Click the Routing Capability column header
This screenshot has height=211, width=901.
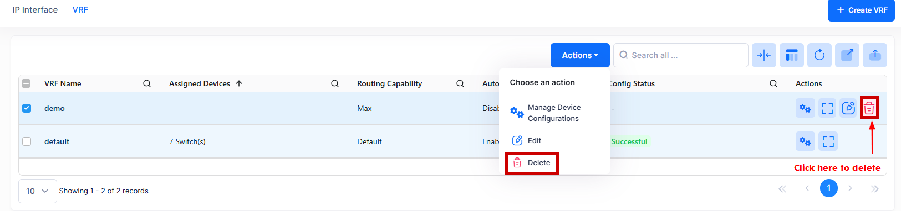389,83
